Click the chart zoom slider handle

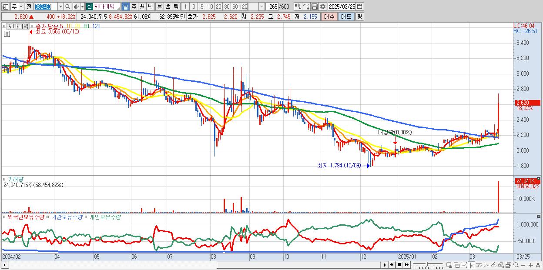(x=427, y=264)
